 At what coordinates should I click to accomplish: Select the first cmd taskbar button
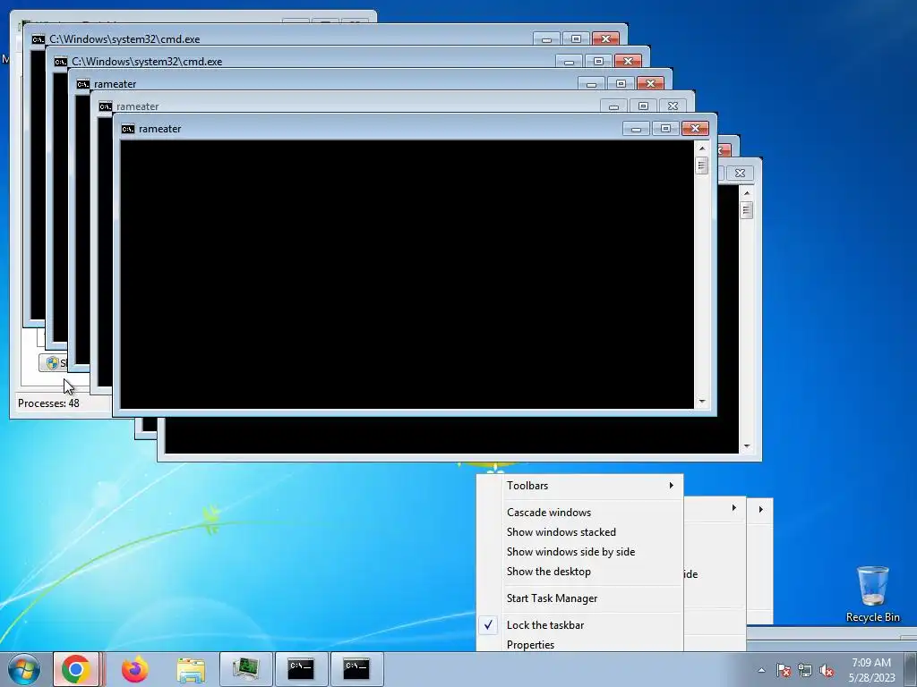[x=301, y=669]
